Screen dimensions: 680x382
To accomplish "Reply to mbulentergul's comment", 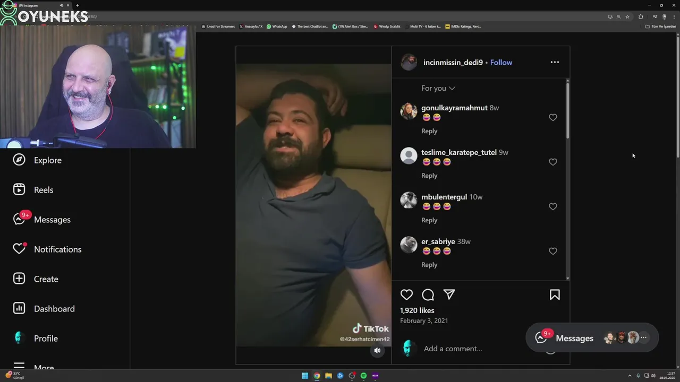I will (x=429, y=220).
